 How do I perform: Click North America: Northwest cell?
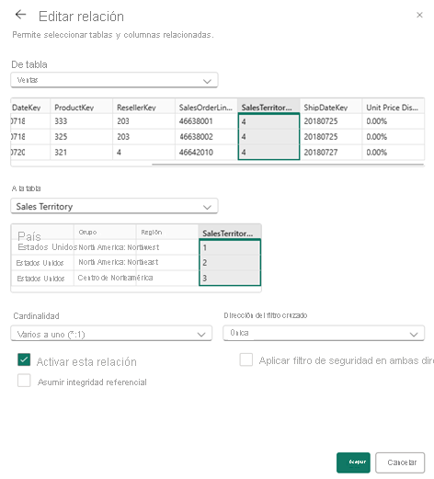coord(119,247)
